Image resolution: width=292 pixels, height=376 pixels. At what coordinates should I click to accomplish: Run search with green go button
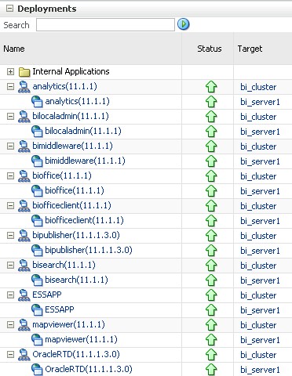pyautogui.click(x=184, y=24)
